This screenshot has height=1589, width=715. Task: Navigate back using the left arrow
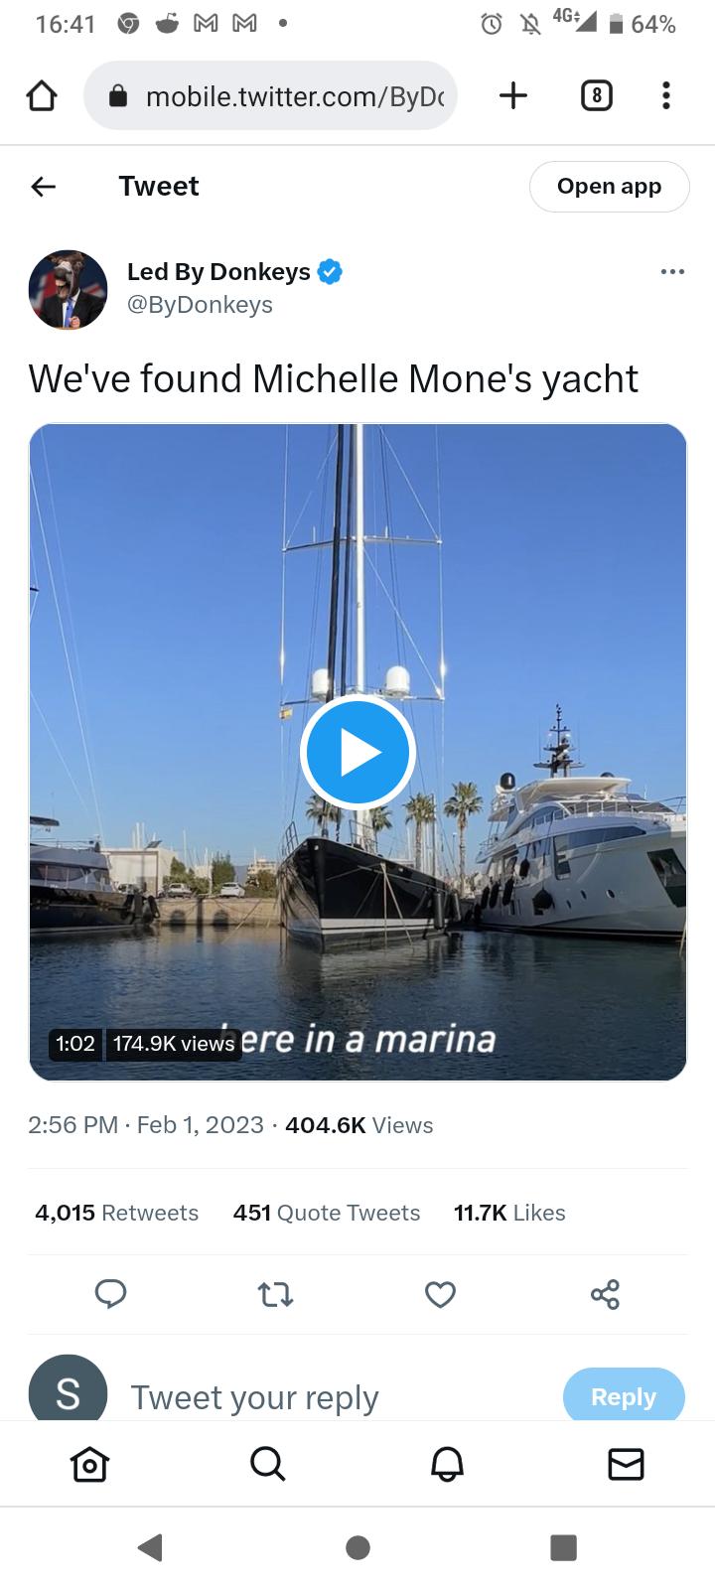click(x=44, y=186)
